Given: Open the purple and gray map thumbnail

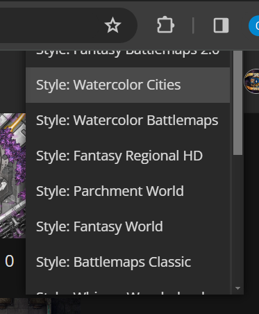Looking at the screenshot, I should [x=12, y=176].
